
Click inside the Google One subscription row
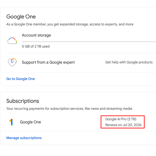point(78,122)
